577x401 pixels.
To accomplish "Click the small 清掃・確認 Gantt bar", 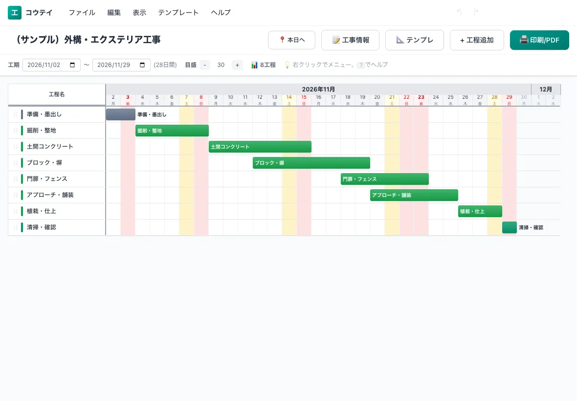I will click(510, 227).
